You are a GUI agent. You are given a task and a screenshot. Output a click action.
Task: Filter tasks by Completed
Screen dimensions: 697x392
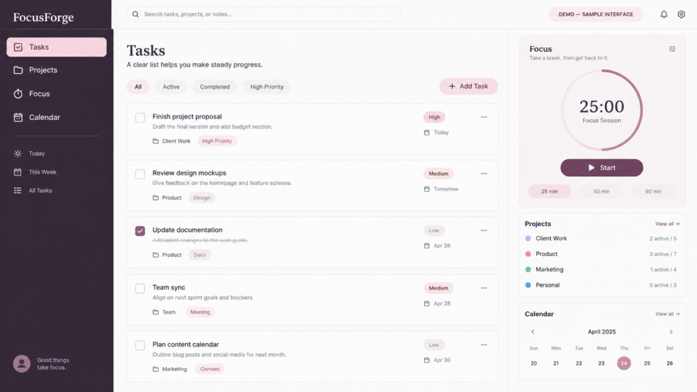tap(214, 86)
